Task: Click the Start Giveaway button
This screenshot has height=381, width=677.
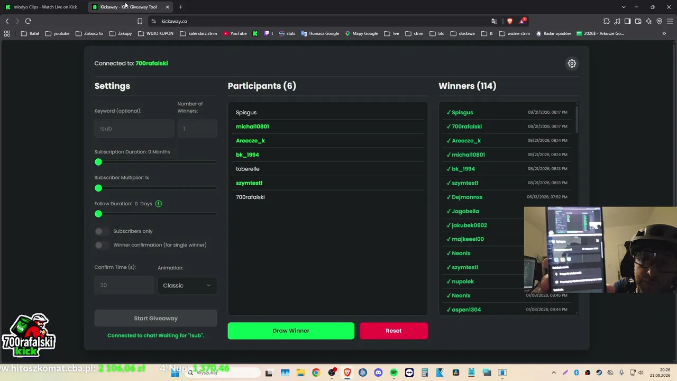Action: click(x=155, y=319)
